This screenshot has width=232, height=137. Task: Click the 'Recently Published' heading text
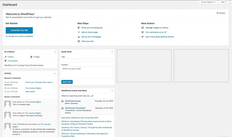(x=12, y=78)
